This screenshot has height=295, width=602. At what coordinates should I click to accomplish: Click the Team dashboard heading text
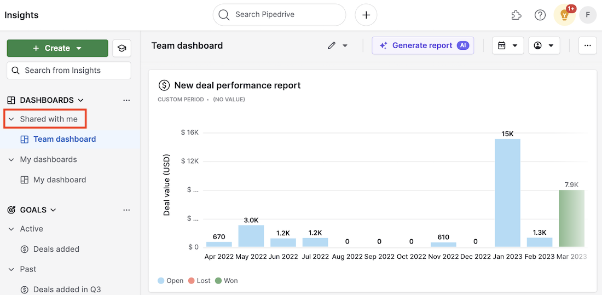point(187,46)
